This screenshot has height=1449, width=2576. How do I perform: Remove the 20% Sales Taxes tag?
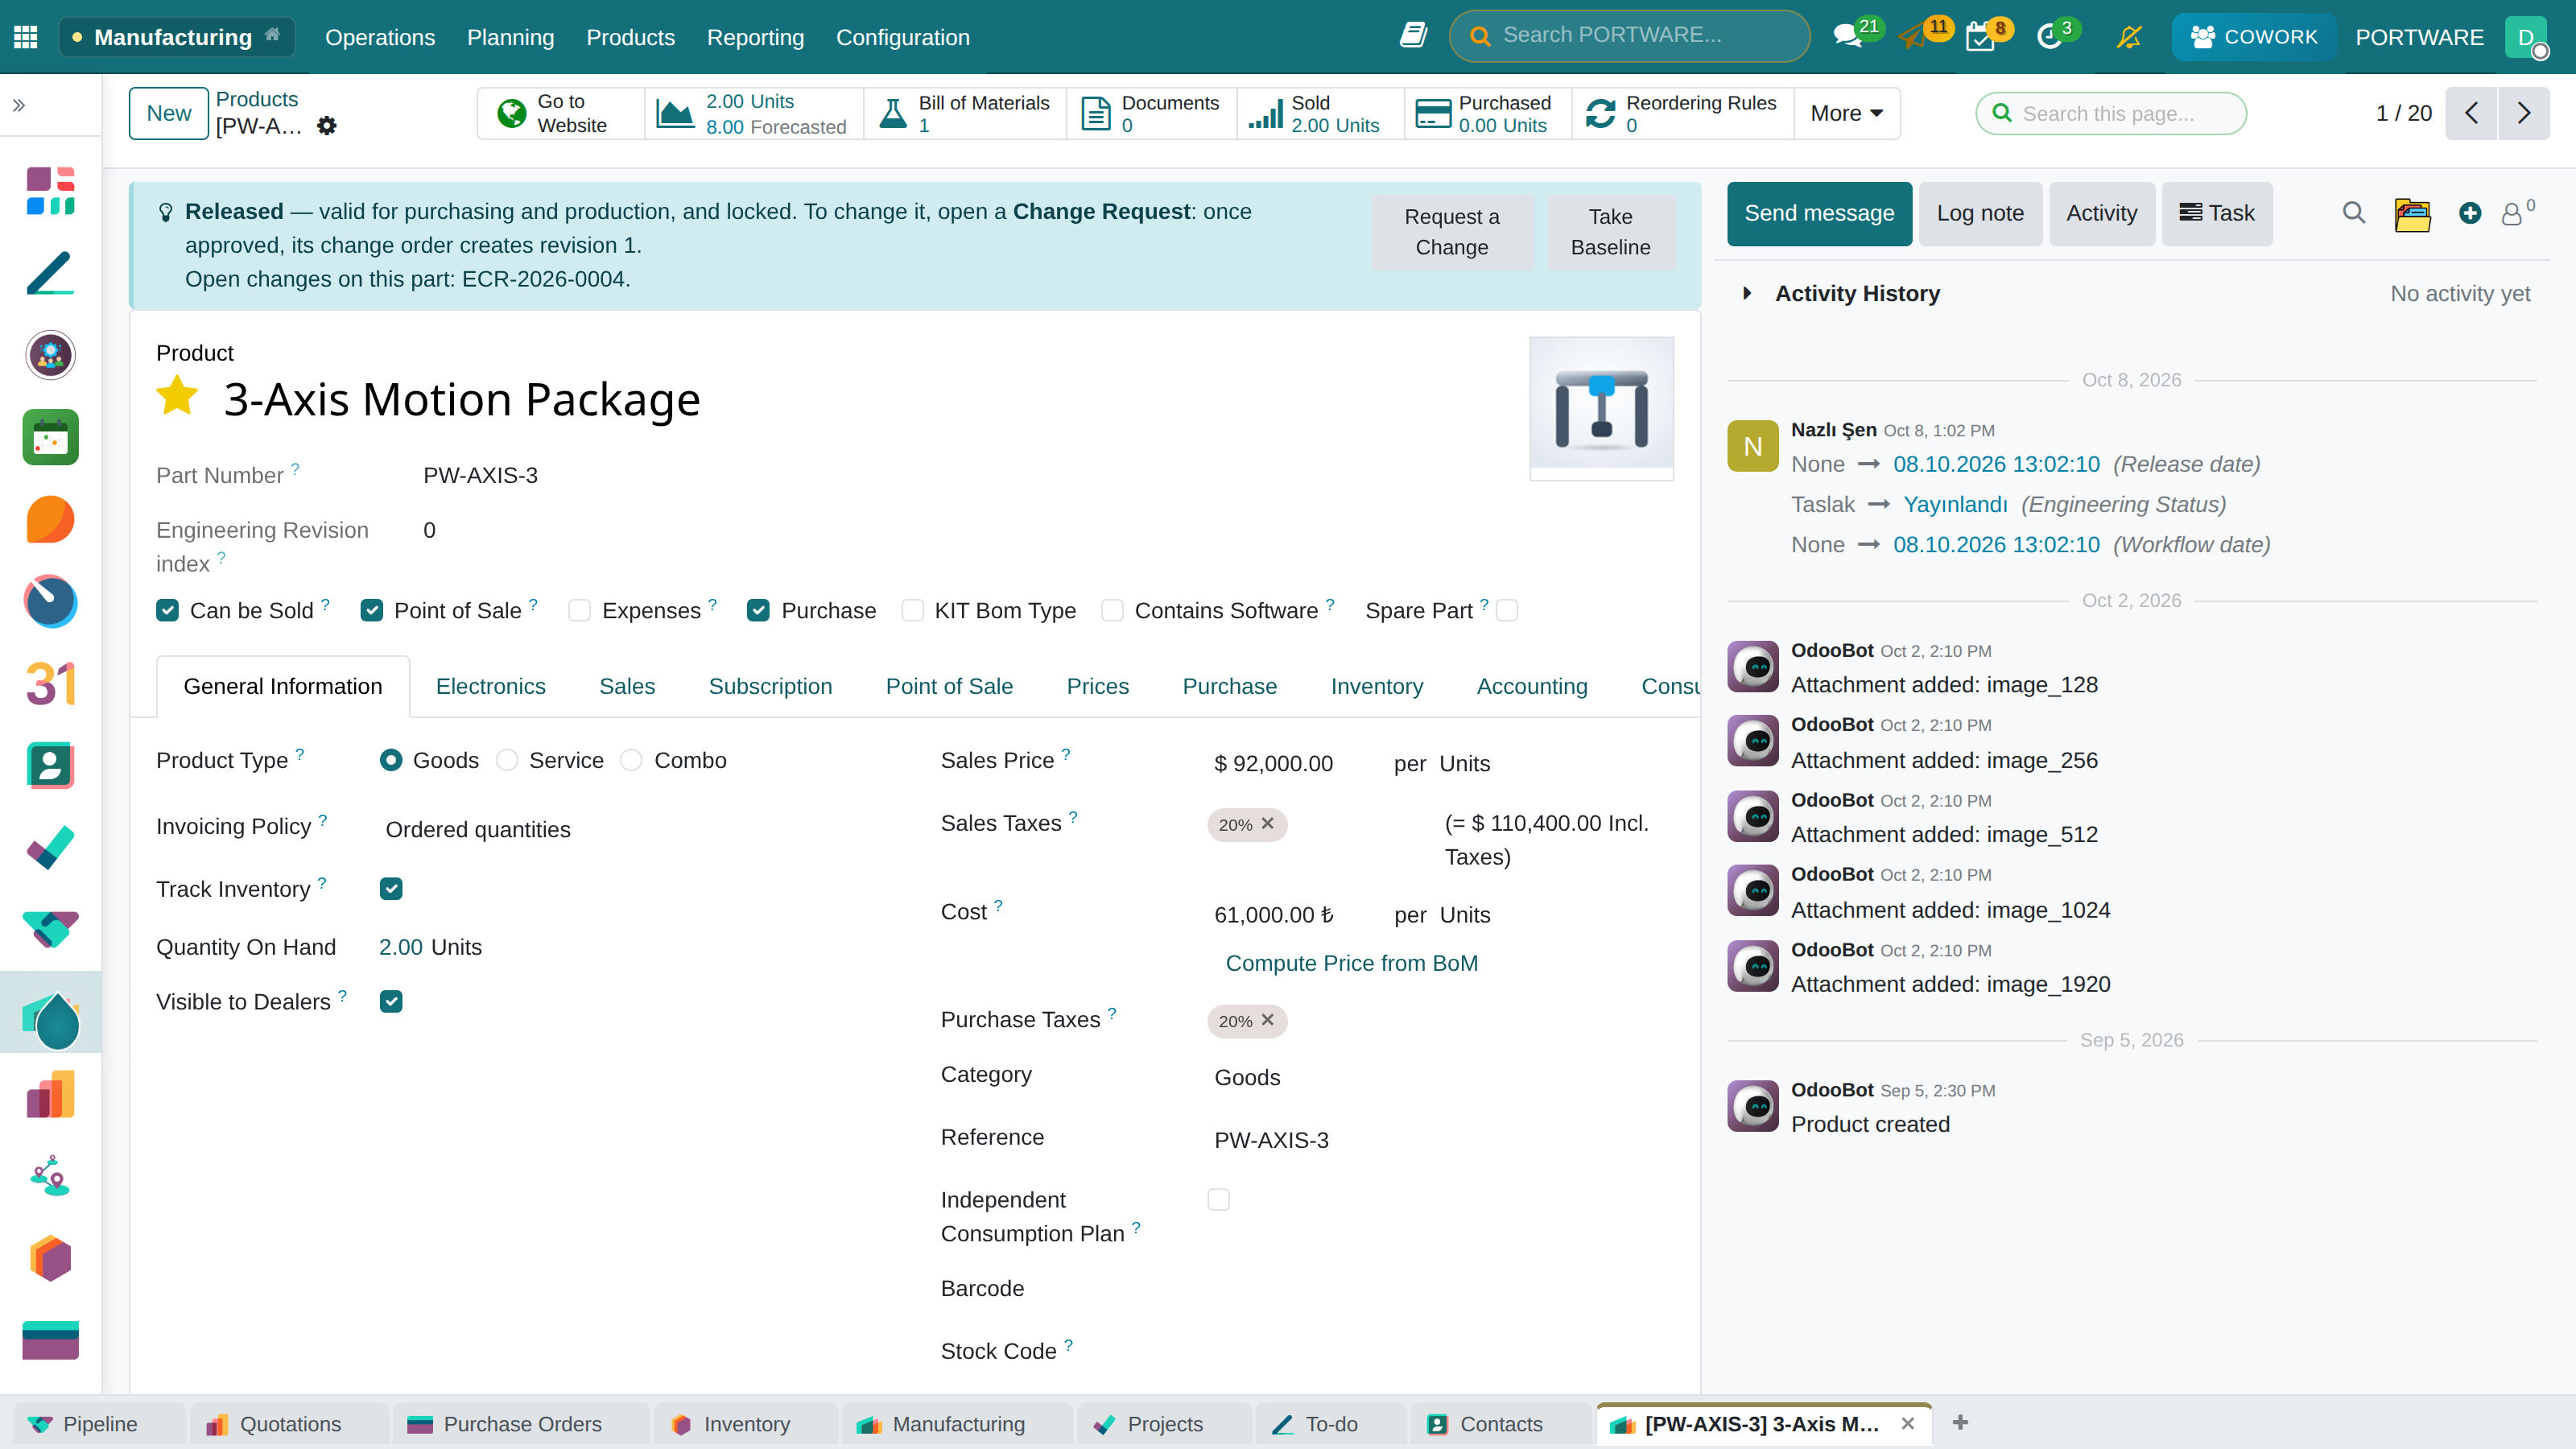(x=1268, y=823)
